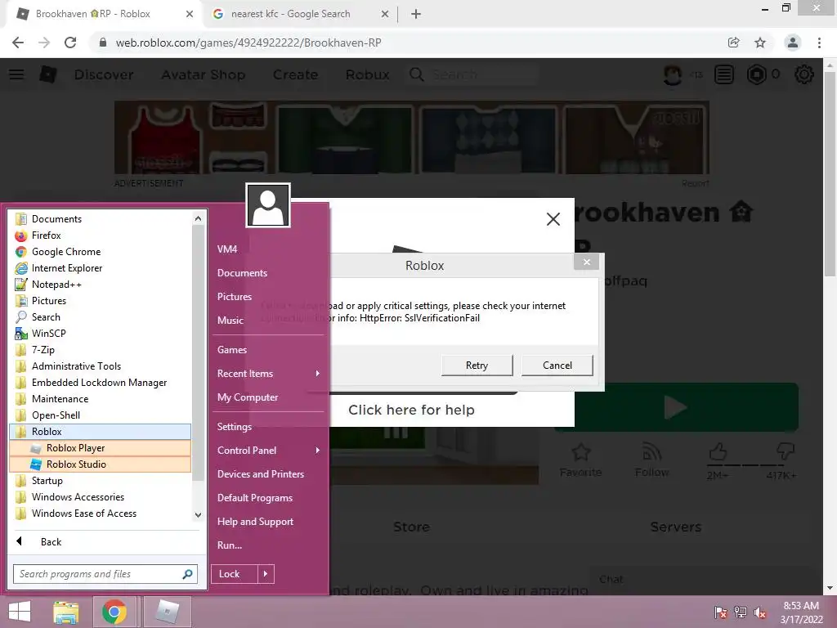Click the Windows Start button on taskbar
The width and height of the screenshot is (837, 628).
point(20,612)
